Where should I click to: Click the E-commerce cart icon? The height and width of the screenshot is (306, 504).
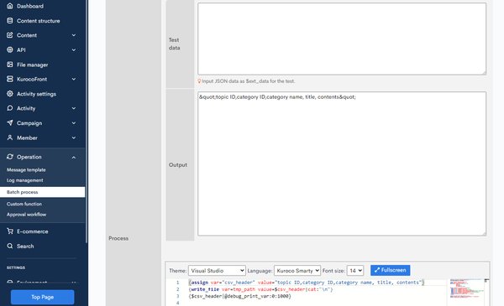click(x=10, y=231)
